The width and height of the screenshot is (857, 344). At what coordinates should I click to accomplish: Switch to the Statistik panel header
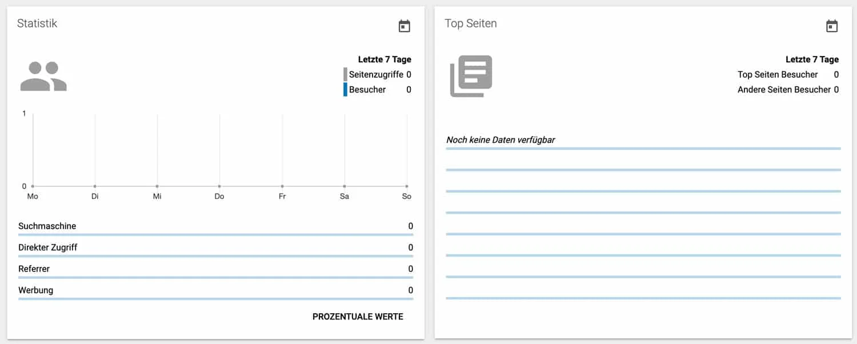click(x=37, y=23)
